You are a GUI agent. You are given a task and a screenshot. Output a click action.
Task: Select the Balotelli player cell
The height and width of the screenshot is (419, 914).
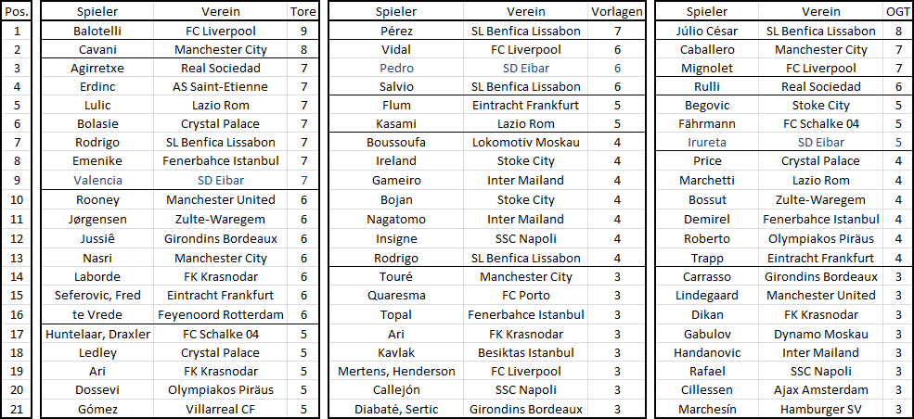(x=97, y=31)
